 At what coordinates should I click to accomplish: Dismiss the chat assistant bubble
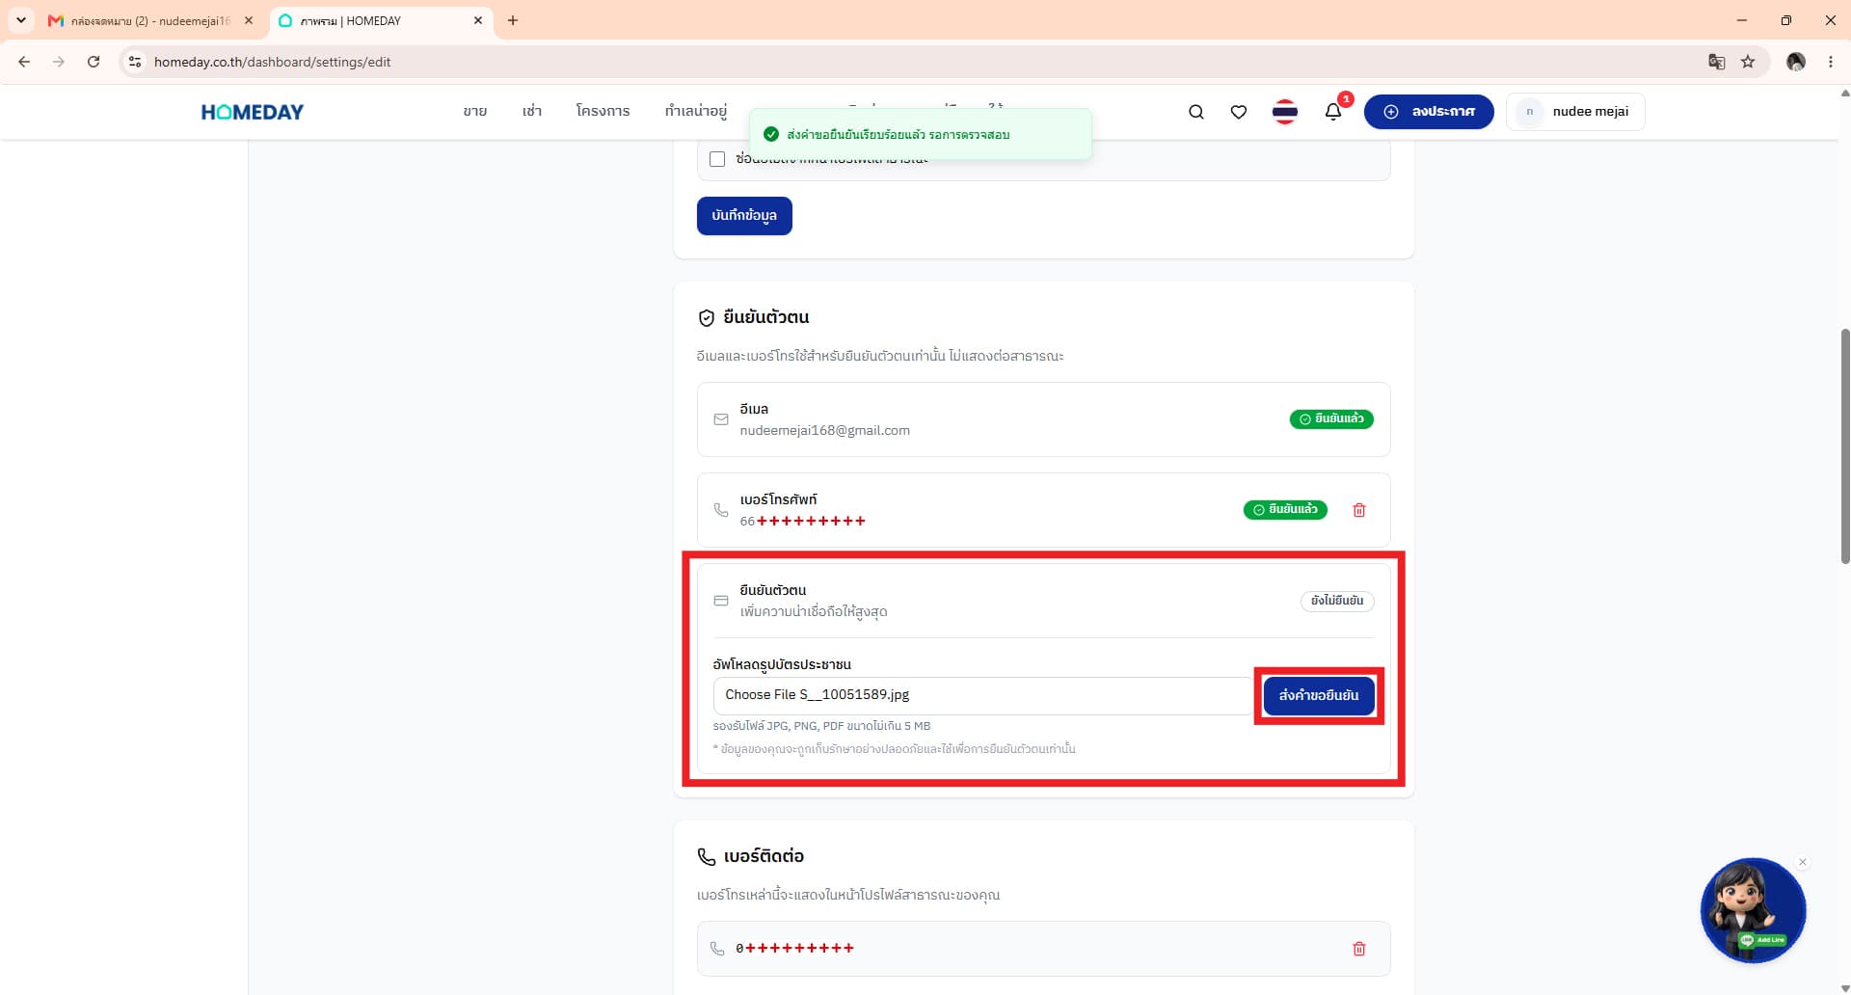coord(1803,862)
